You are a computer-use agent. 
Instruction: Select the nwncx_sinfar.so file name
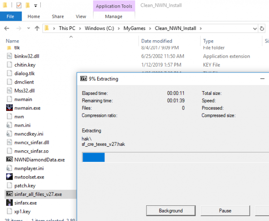31,151
